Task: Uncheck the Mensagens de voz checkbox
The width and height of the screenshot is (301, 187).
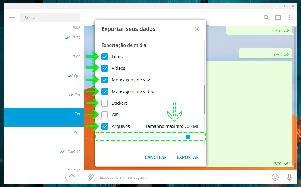Action: pos(105,80)
